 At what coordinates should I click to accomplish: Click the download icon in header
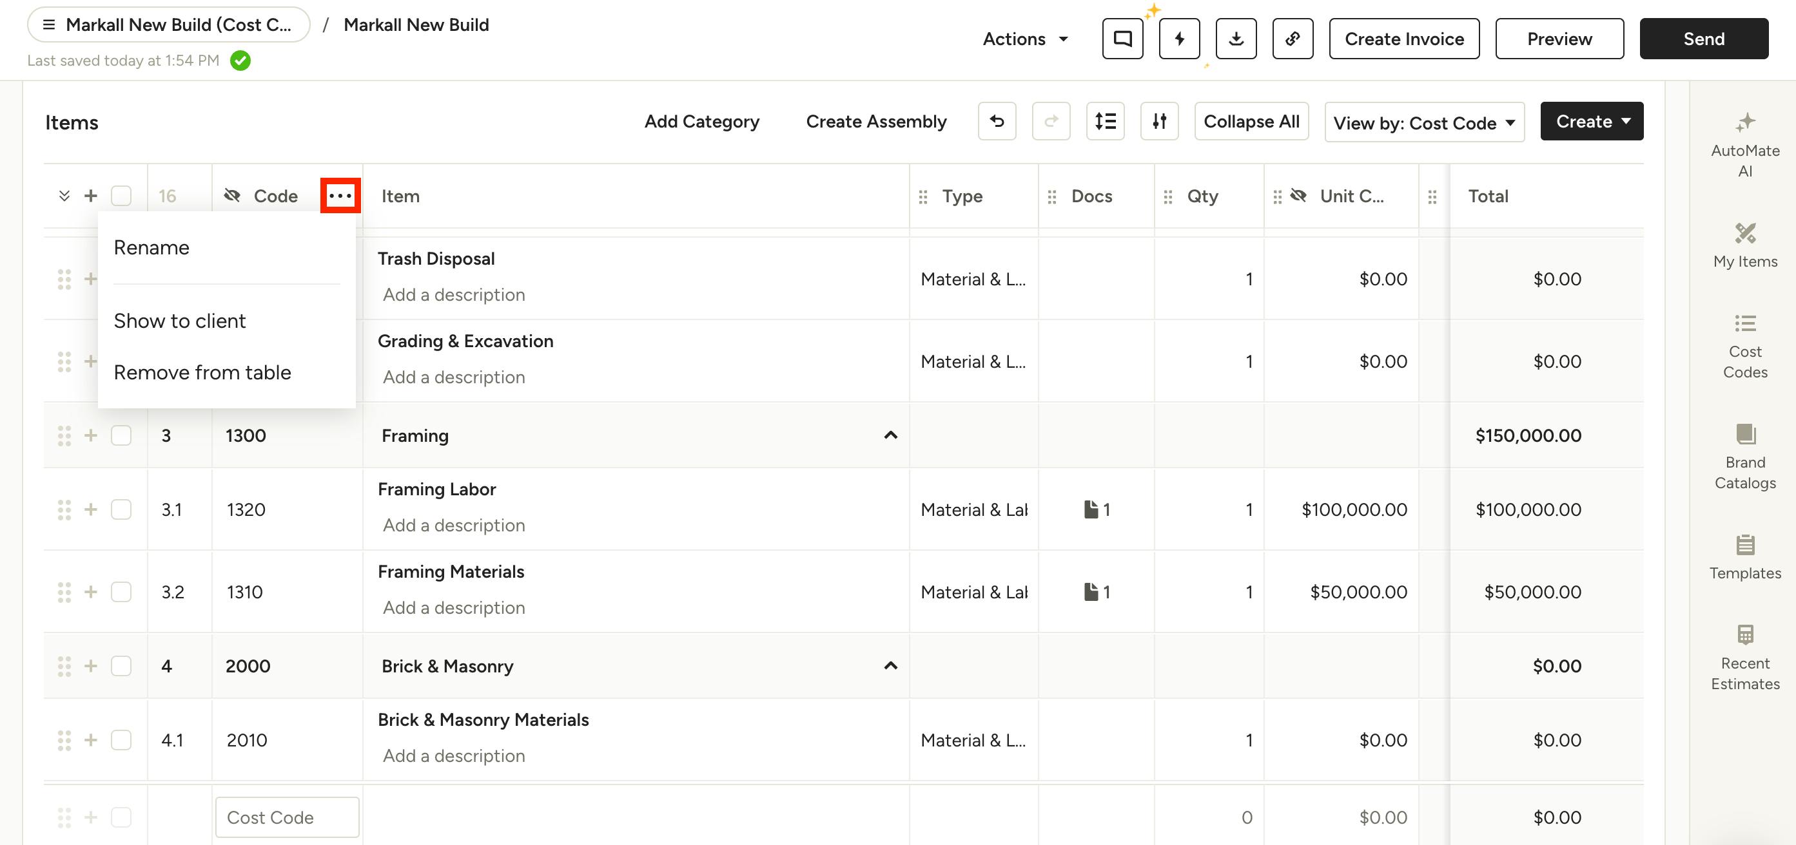(x=1235, y=39)
